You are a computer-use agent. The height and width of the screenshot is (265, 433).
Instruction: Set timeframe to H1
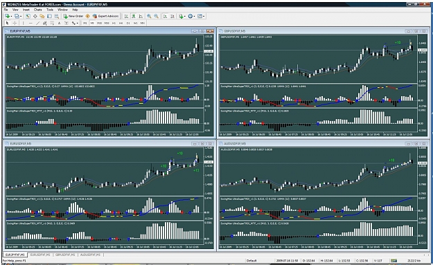pos(114,23)
